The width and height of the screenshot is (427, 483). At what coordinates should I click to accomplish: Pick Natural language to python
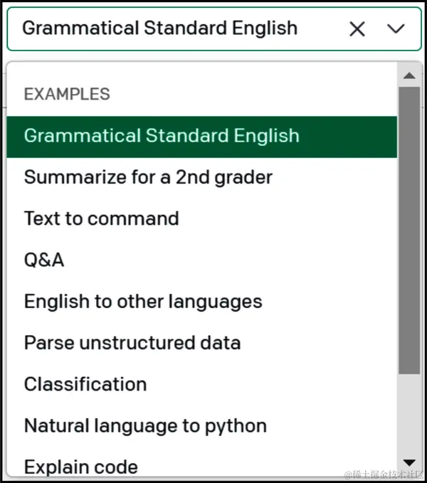[x=202, y=426]
